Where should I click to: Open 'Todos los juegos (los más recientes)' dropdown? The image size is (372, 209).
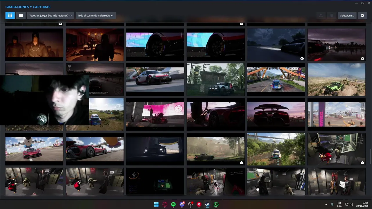tap(51, 15)
